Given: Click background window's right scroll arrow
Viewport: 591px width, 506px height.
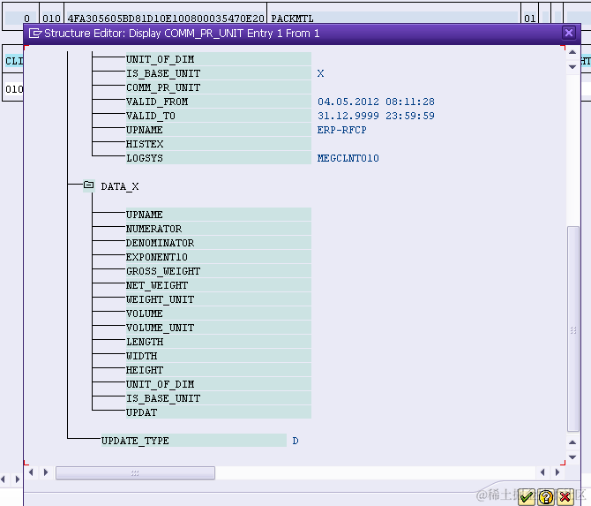Looking at the screenshot, I should tap(18, 480).
